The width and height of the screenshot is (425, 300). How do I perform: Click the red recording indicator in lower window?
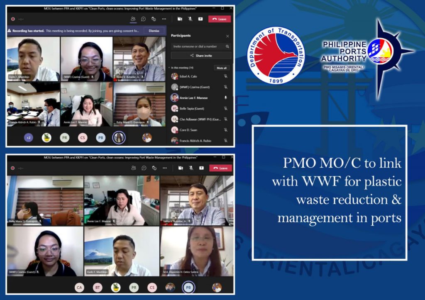(12, 168)
